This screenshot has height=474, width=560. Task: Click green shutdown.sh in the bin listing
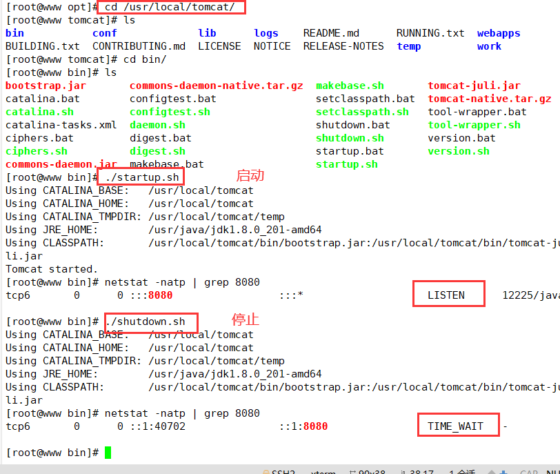click(x=350, y=138)
